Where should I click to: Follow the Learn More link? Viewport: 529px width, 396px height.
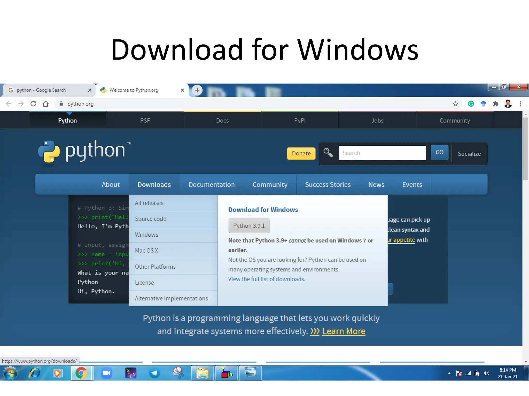344,331
